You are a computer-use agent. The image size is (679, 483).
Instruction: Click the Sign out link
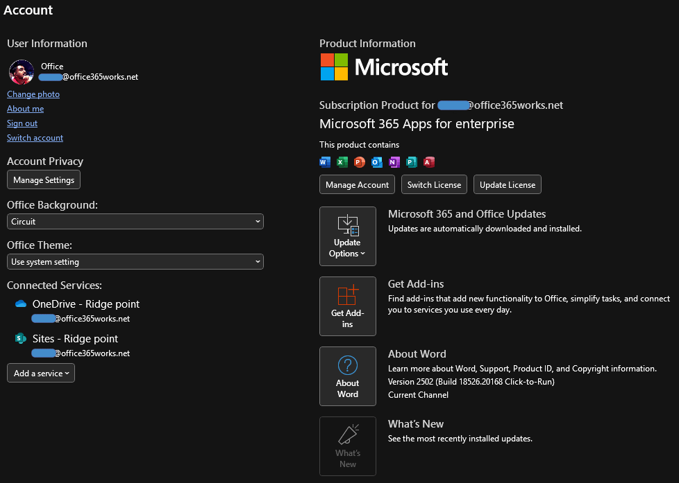click(x=22, y=123)
